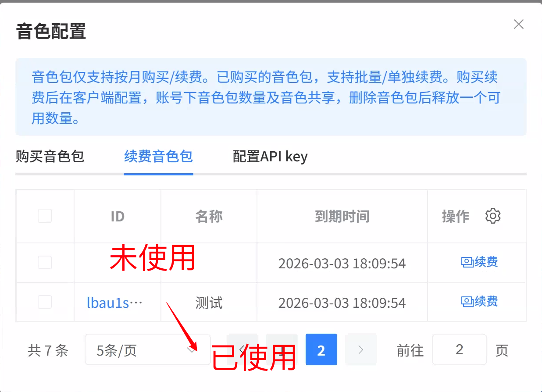Switch to the 配置API key tab
Screen dimensions: 542x392
tap(270, 157)
